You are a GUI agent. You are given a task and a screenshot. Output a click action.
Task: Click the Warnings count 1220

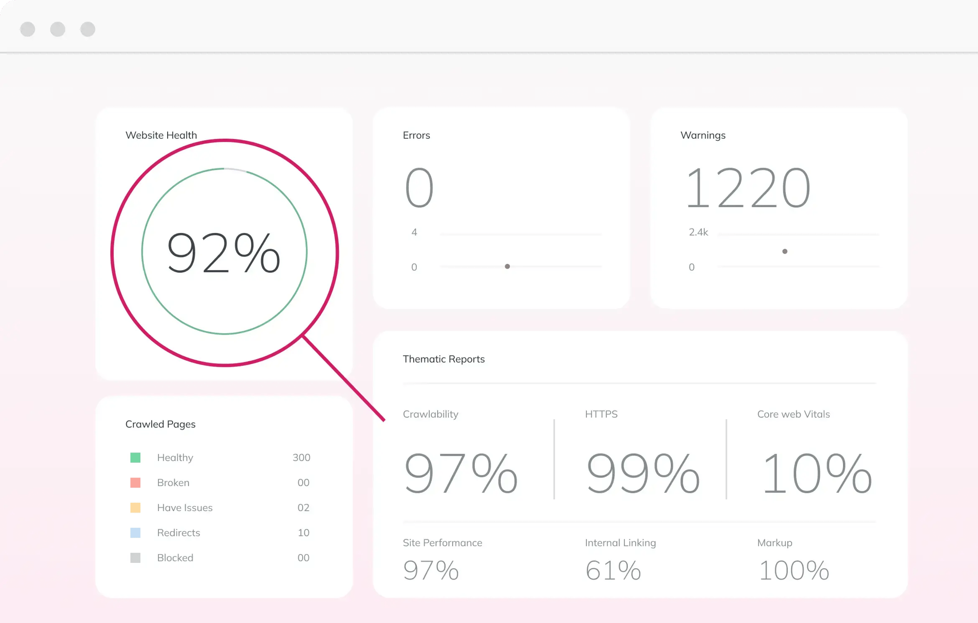click(x=747, y=188)
